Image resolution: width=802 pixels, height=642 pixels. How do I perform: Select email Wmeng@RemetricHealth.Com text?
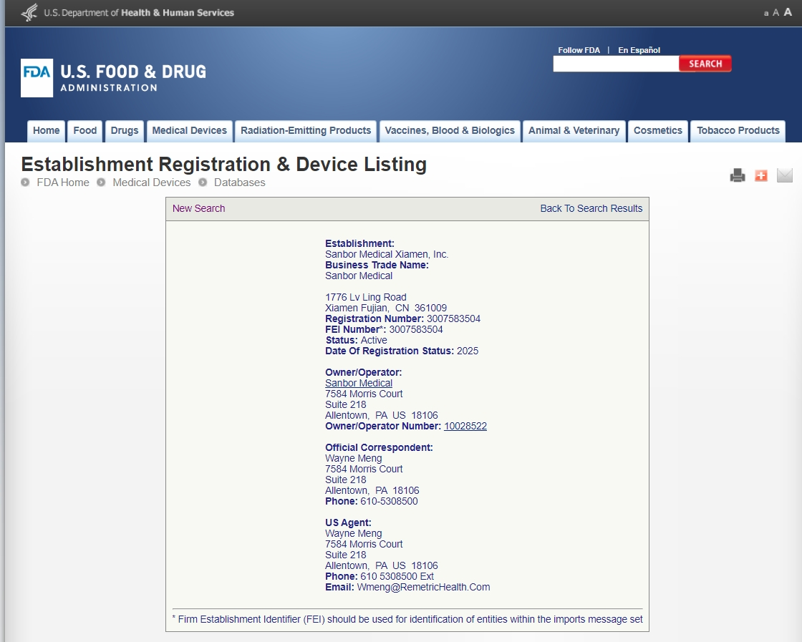click(423, 588)
